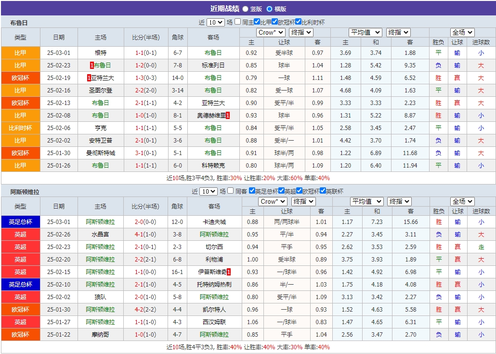Uncheck the 比甲 league filter
Screen dimensions: 496x354
click(x=256, y=21)
